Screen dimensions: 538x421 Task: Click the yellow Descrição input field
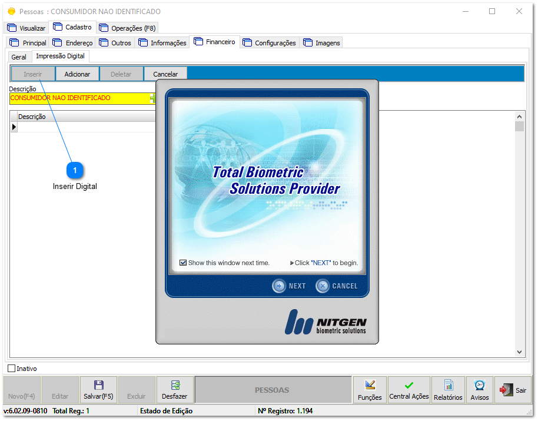pyautogui.click(x=79, y=98)
